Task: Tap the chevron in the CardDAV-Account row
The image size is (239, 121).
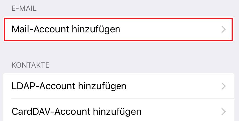Action: point(224,111)
